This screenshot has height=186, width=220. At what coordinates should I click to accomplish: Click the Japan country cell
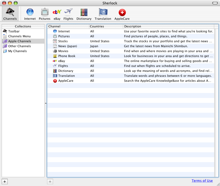(x=94, y=46)
